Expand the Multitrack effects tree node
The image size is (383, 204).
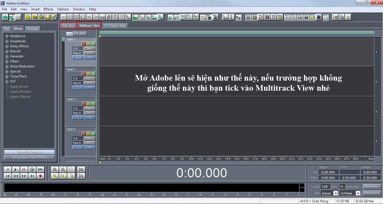click(x=7, y=36)
